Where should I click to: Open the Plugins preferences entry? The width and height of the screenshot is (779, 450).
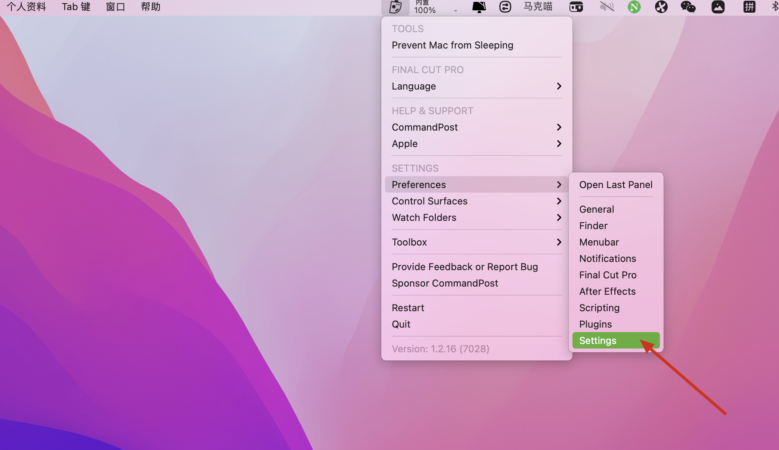595,324
